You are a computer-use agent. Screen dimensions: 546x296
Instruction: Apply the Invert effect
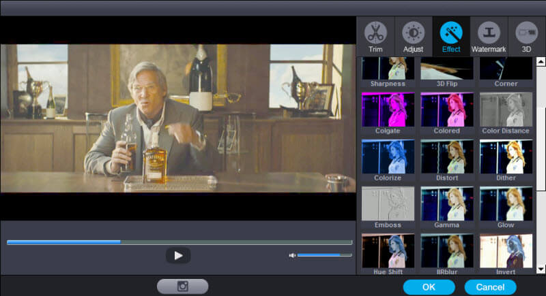coord(506,254)
